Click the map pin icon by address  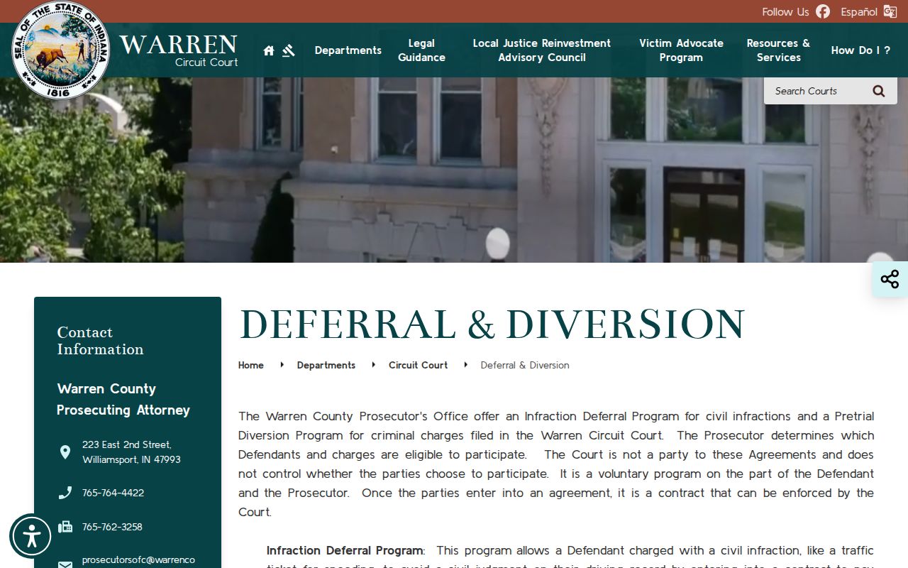click(65, 452)
